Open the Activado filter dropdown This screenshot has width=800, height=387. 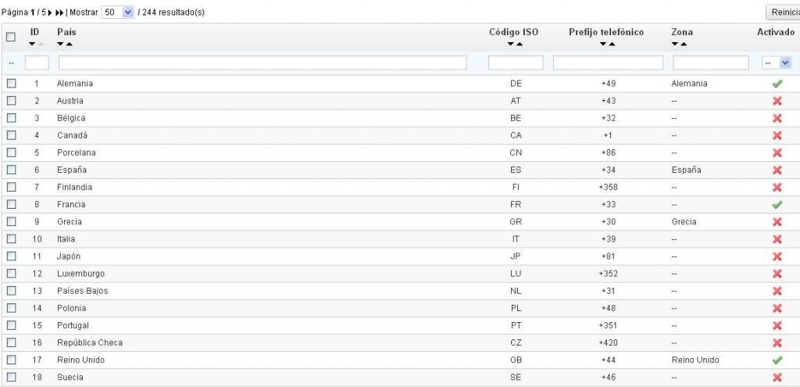click(777, 63)
